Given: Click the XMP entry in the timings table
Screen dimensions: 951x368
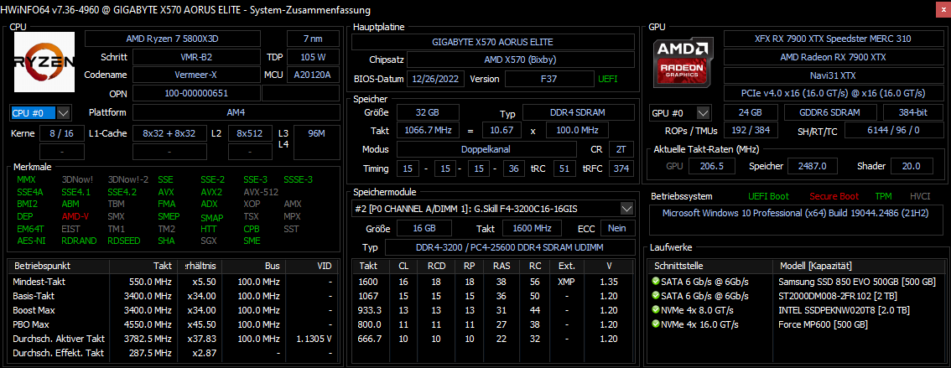Looking at the screenshot, I should [x=566, y=282].
